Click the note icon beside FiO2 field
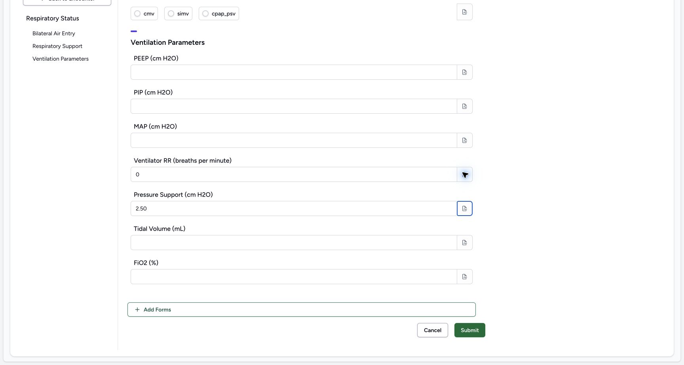Screen dimensions: 684x365 [465, 277]
